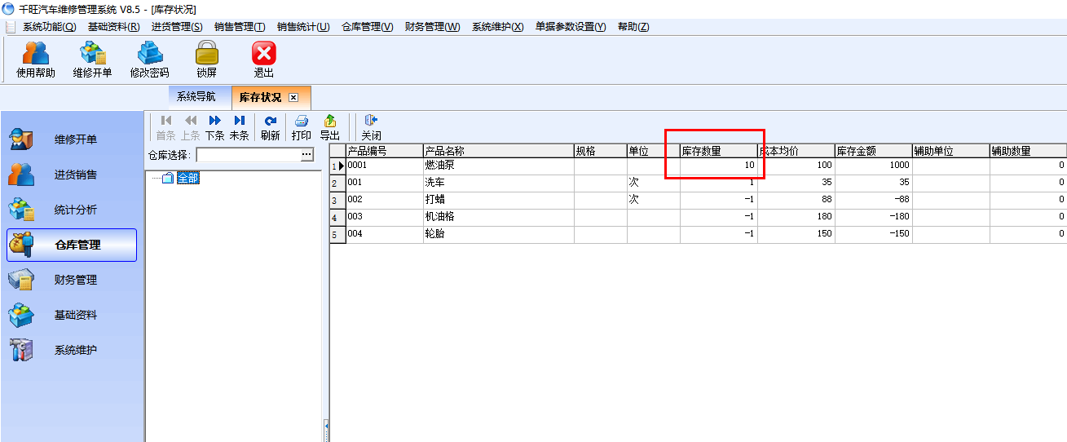Open the 仓库管理(V) menu
The width and height of the screenshot is (1067, 442).
[368, 27]
